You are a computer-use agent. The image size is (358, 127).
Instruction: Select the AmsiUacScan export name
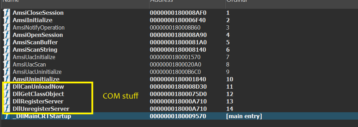click(x=30, y=64)
